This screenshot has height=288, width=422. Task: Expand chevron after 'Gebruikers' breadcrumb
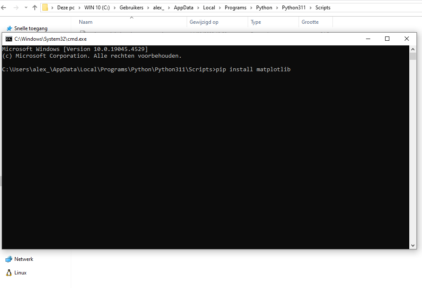coord(148,8)
